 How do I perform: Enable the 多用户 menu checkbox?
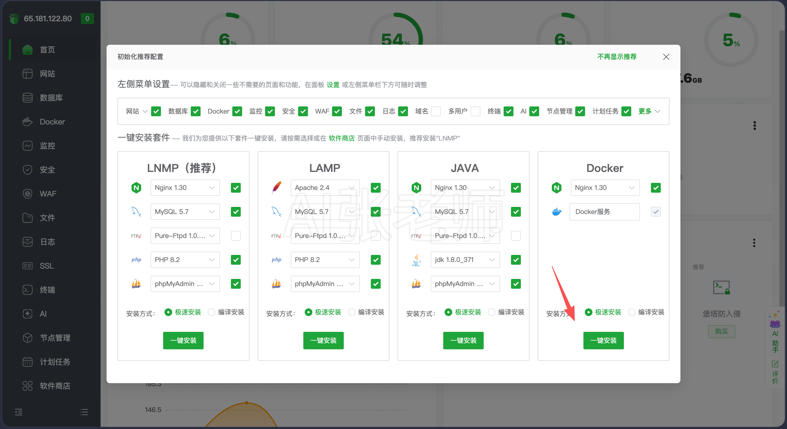point(475,111)
